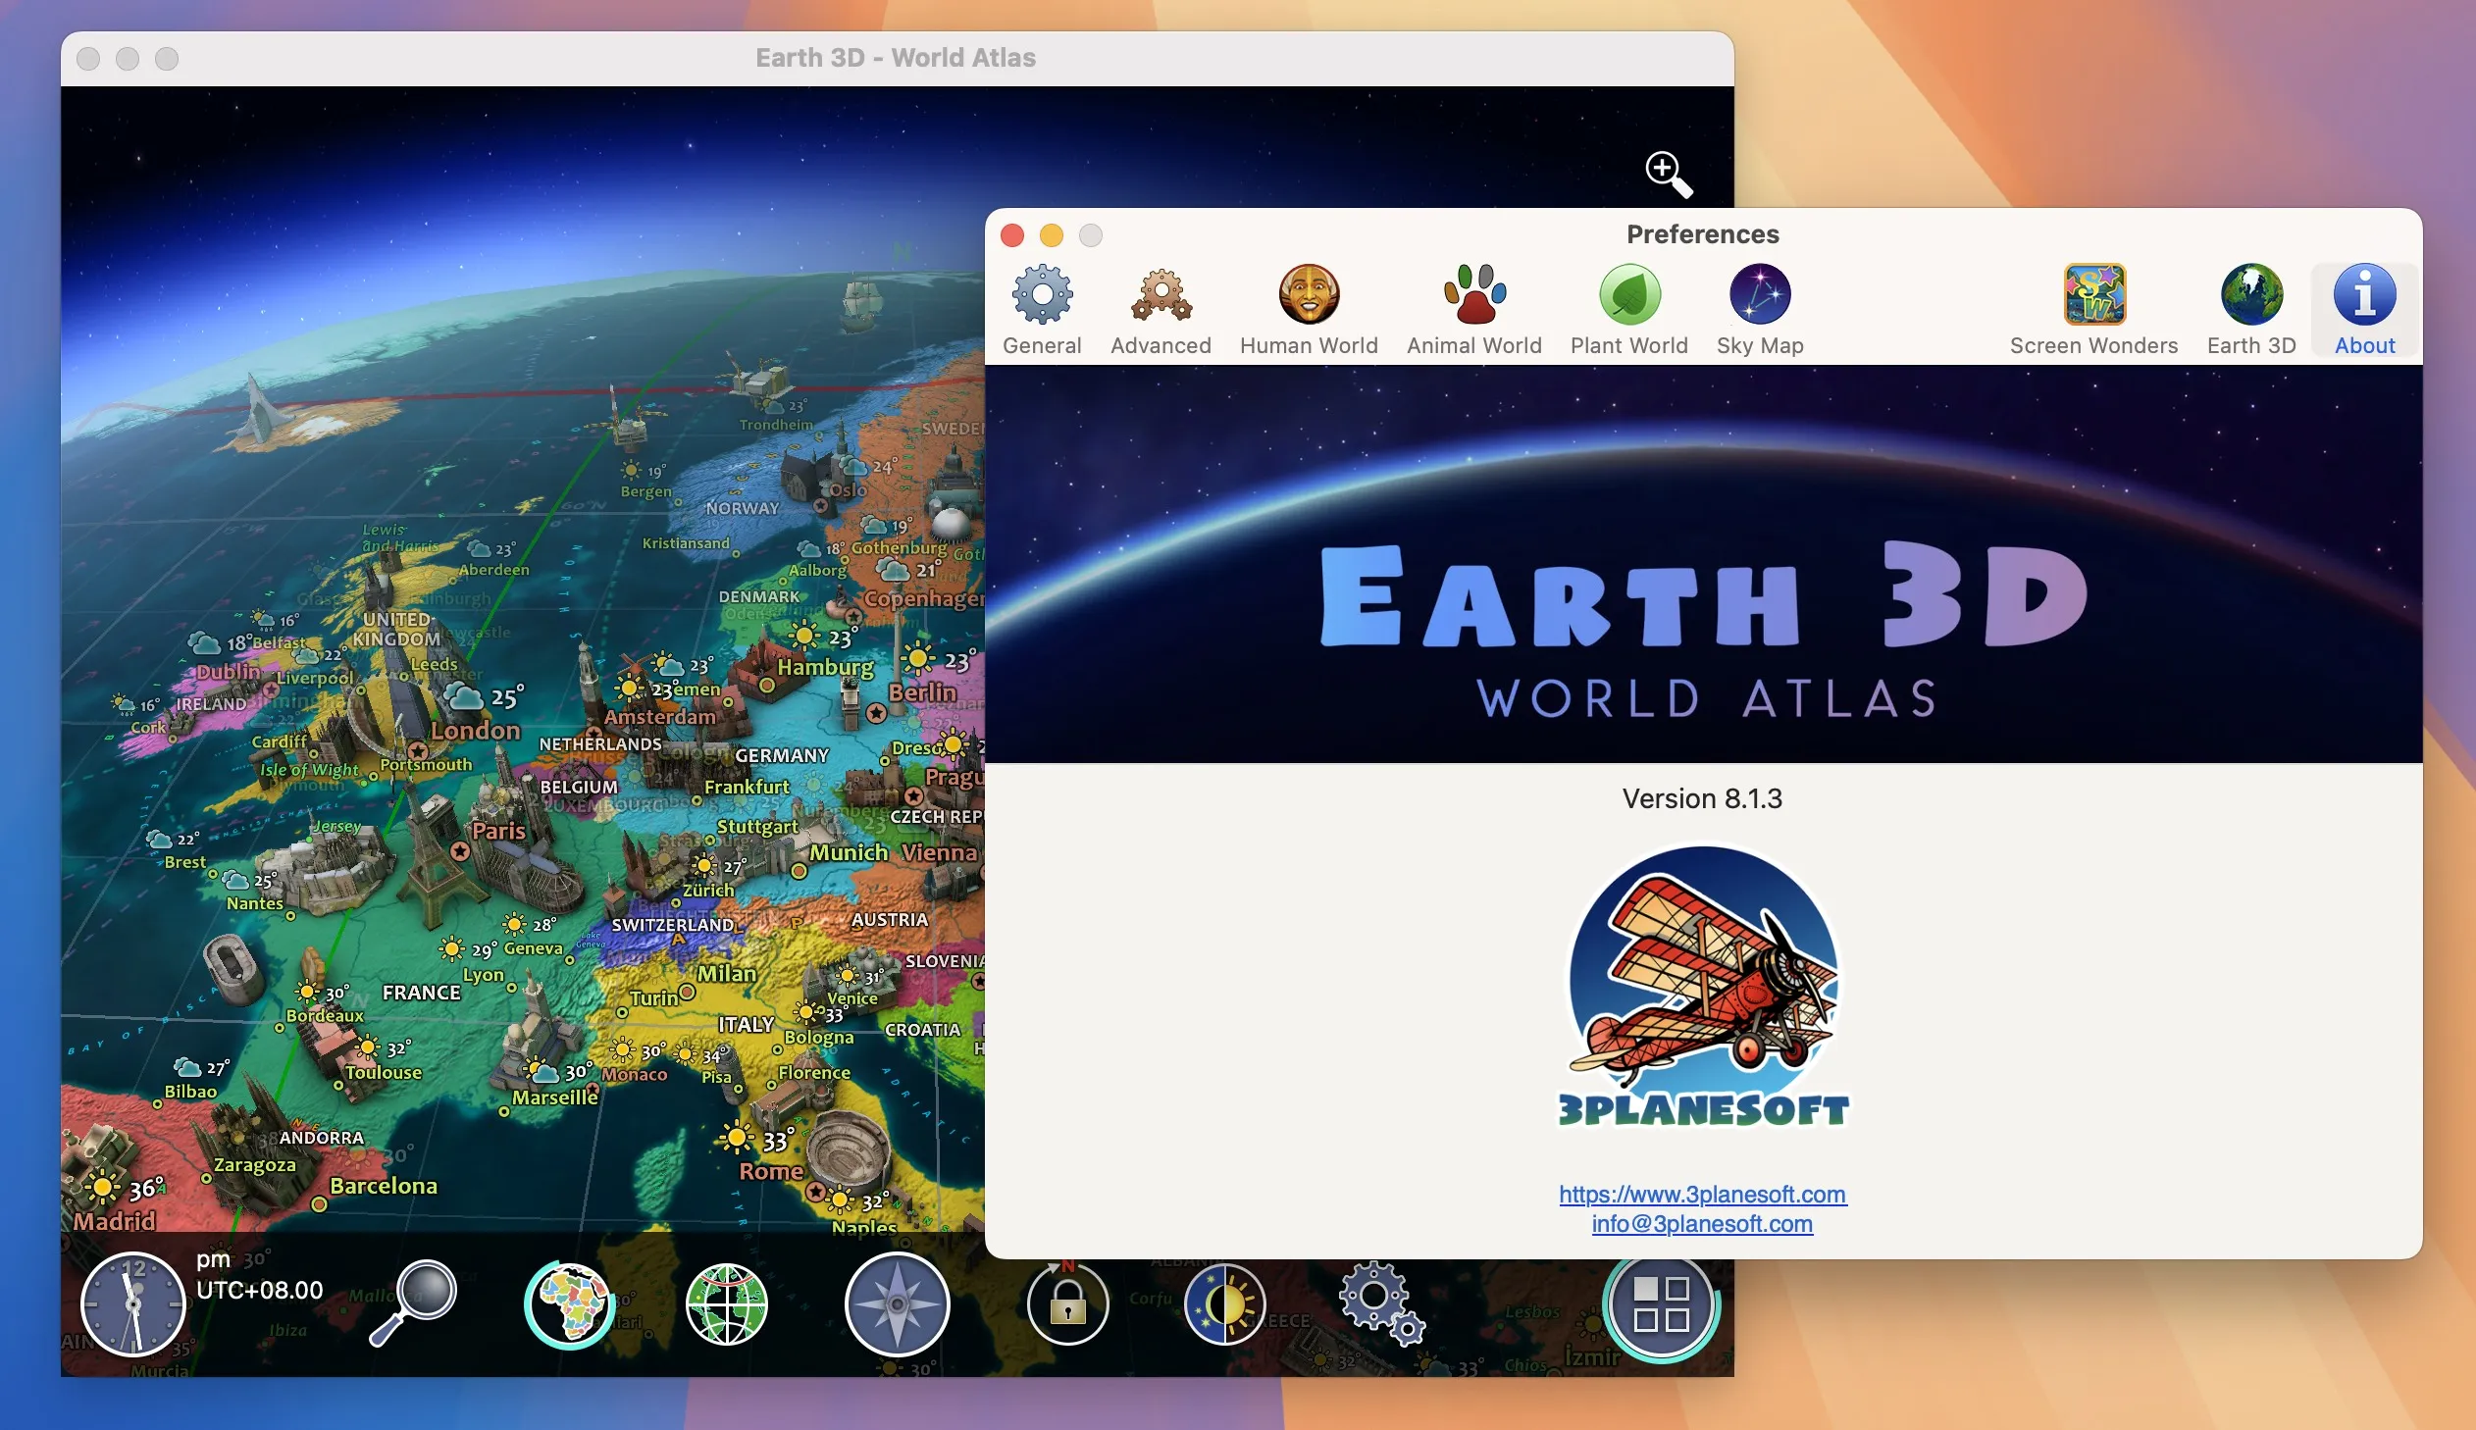The width and height of the screenshot is (2476, 1430).
Task: Open the Screen Wonders tab
Action: (x=2093, y=309)
